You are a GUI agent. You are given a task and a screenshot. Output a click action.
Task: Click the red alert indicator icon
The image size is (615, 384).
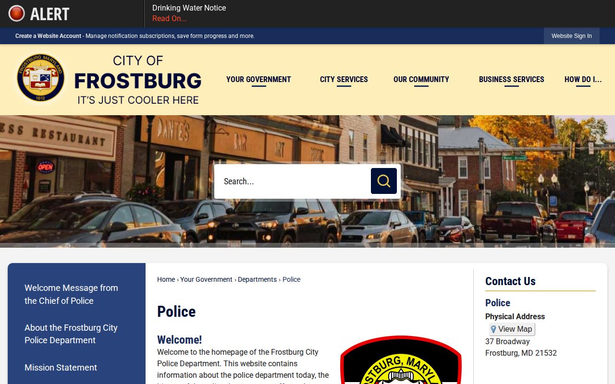(17, 13)
